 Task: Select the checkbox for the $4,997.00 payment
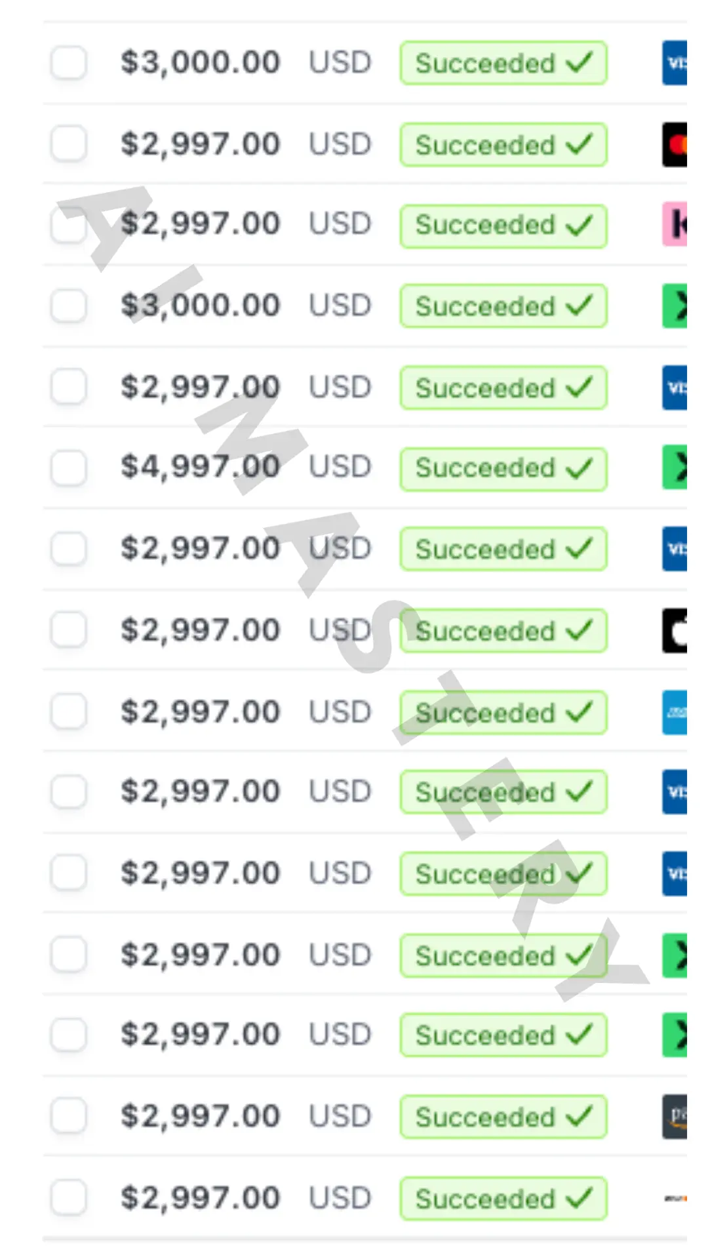coord(69,468)
